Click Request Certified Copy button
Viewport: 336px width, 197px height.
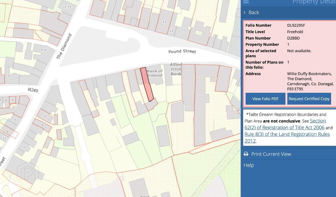point(309,99)
